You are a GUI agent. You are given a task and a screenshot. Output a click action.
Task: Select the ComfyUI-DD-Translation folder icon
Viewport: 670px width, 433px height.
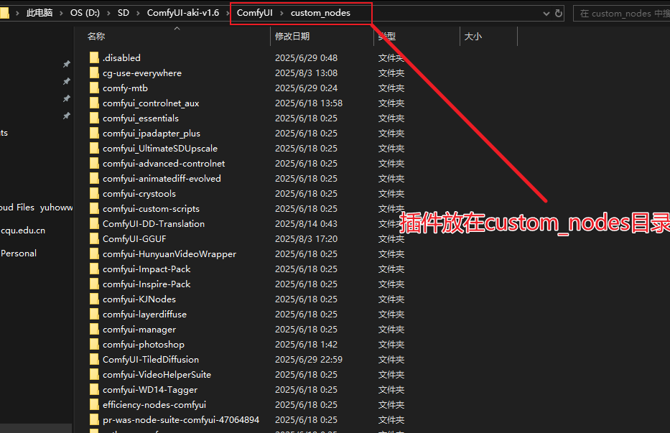coord(95,223)
